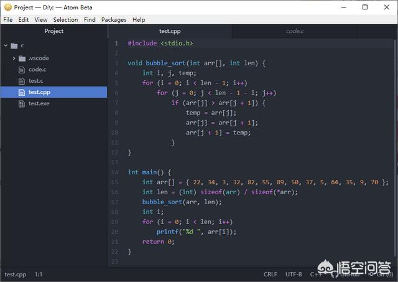Click the printf statement on line 20

[197, 232]
